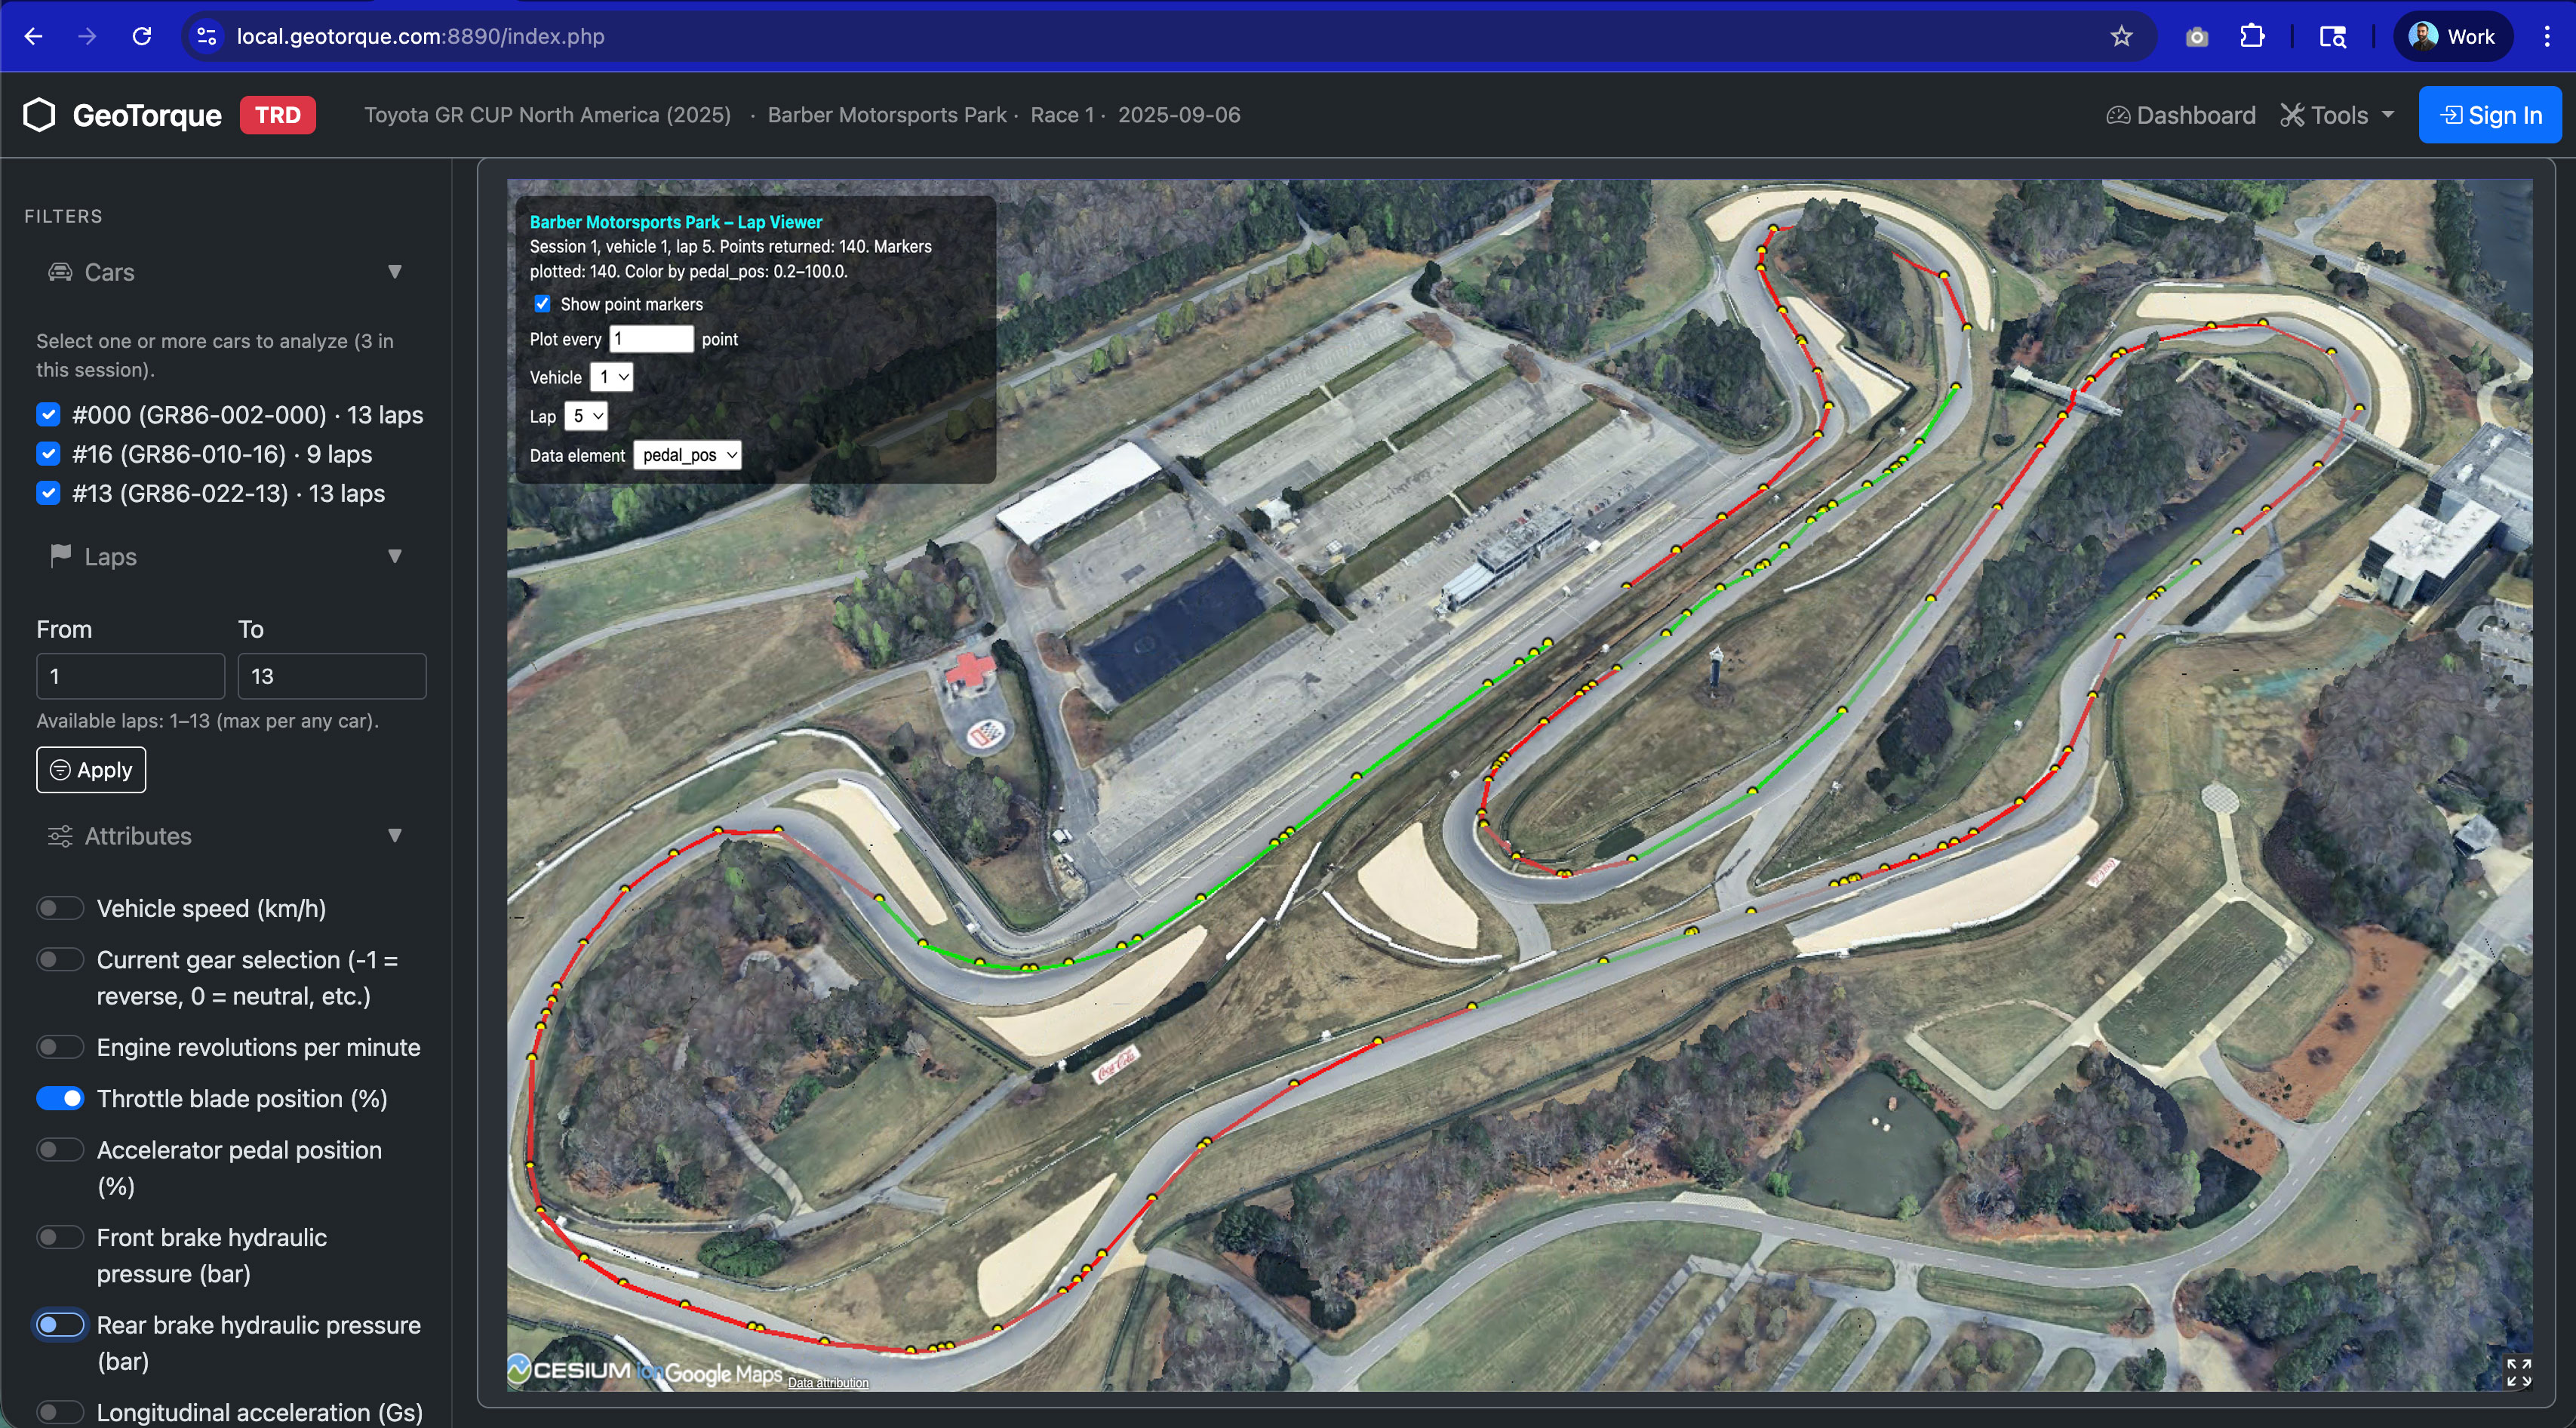2576x1428 pixels.
Task: Uncheck car #16 (GR86-010-16) checkbox
Action: pos(48,454)
